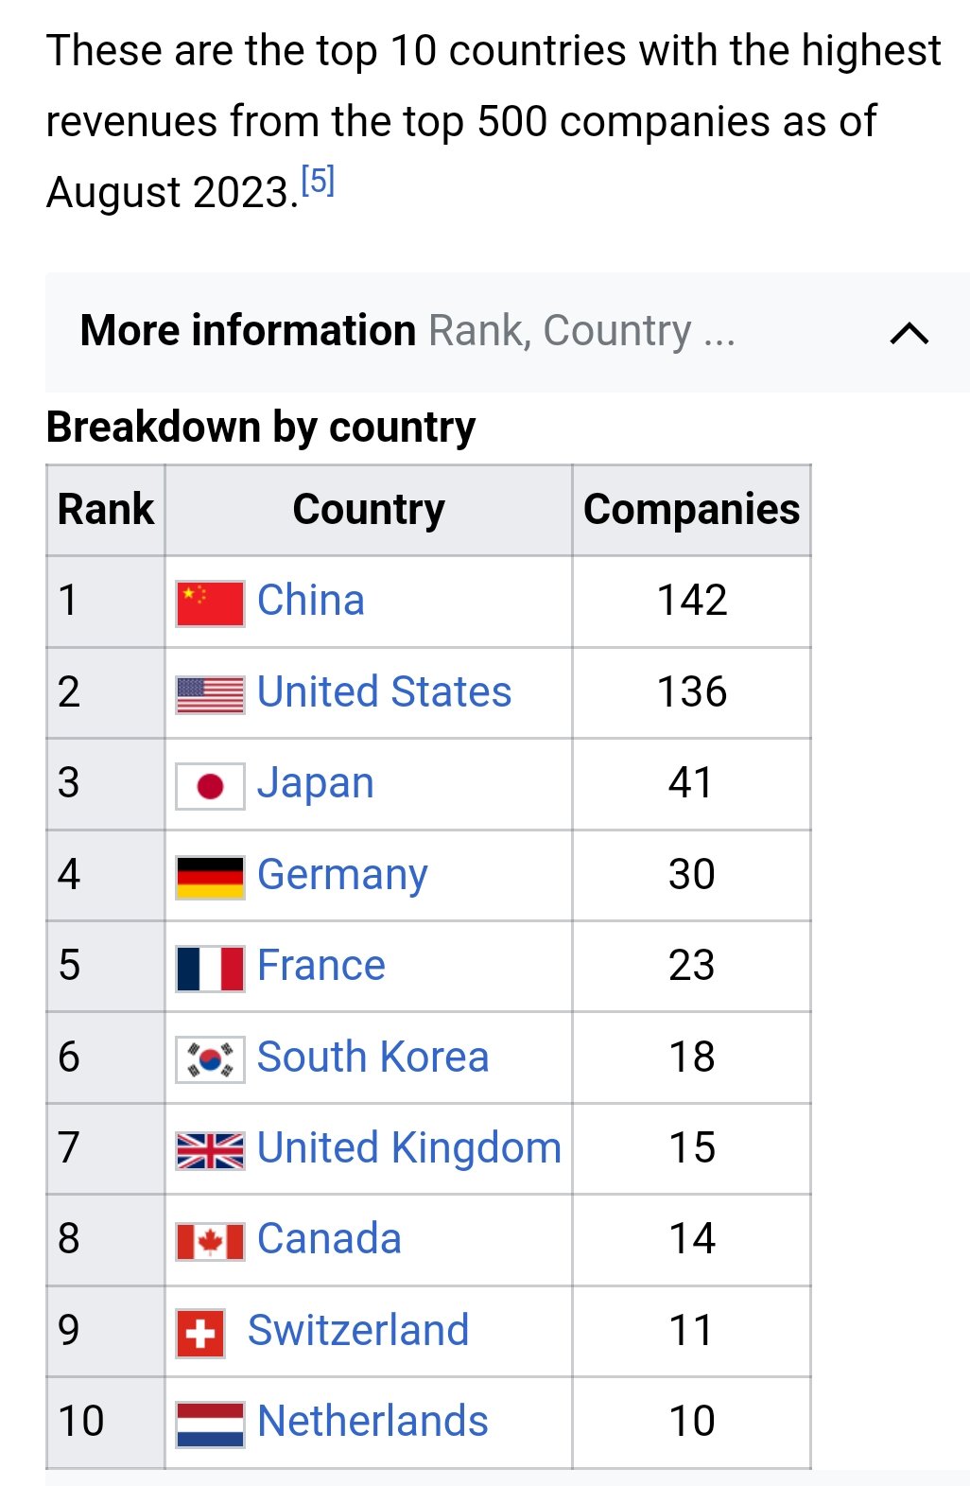The height and width of the screenshot is (1486, 970).
Task: Click the United States flag icon
Action: (210, 695)
